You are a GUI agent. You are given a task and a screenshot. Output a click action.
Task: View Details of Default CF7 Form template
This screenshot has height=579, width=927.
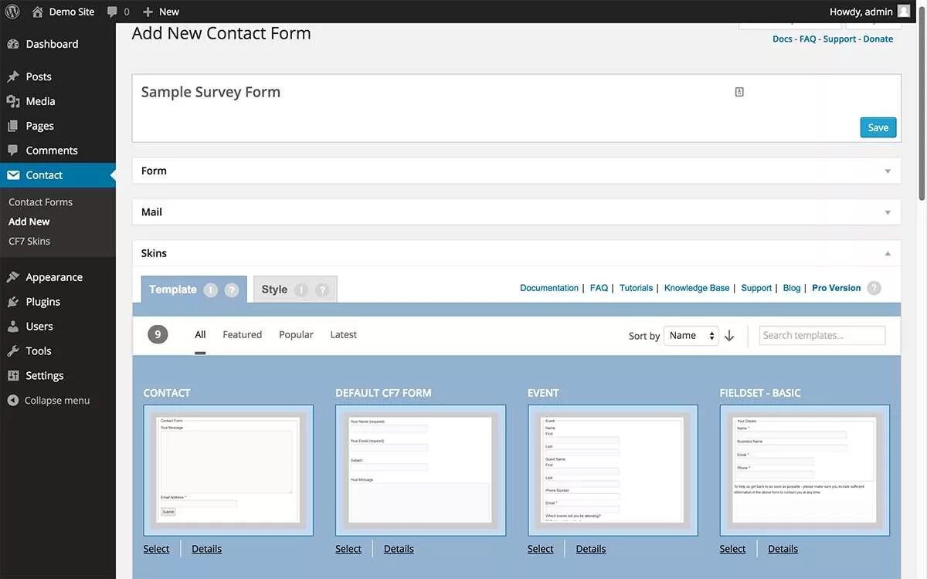coord(399,549)
